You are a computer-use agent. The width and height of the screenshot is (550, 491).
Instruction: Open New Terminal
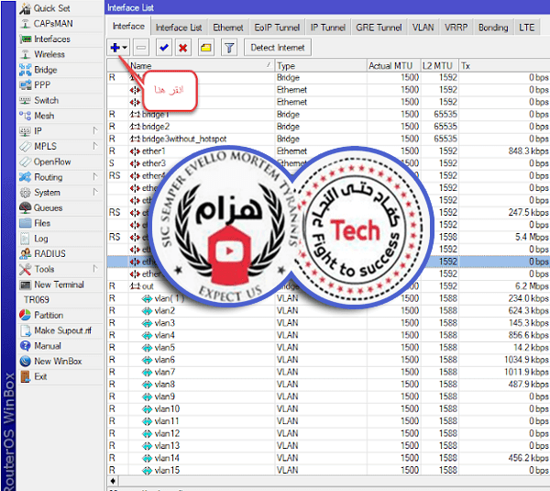tap(60, 285)
